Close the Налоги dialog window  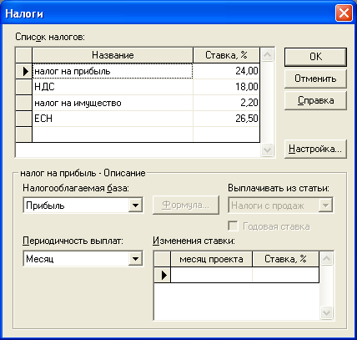pos(344,13)
